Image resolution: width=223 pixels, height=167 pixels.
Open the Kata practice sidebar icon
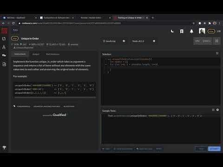click(4, 39)
